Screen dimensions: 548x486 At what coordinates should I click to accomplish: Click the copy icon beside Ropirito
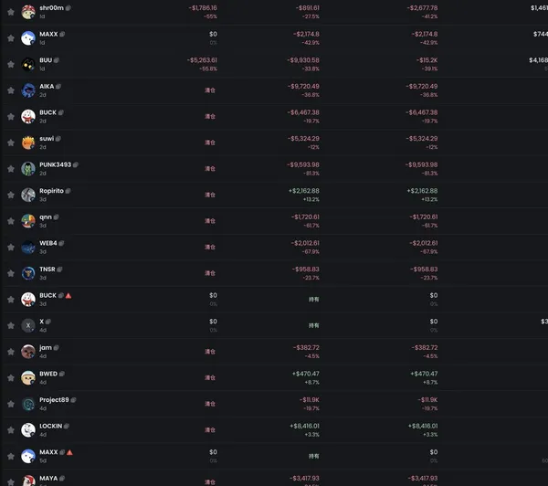click(68, 191)
